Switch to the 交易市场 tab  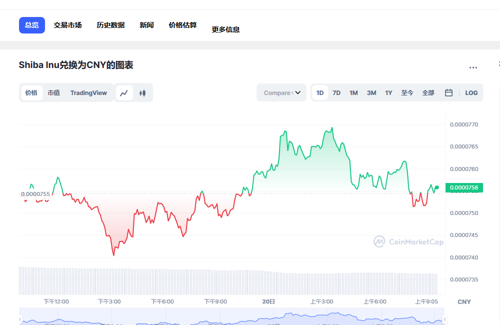68,24
